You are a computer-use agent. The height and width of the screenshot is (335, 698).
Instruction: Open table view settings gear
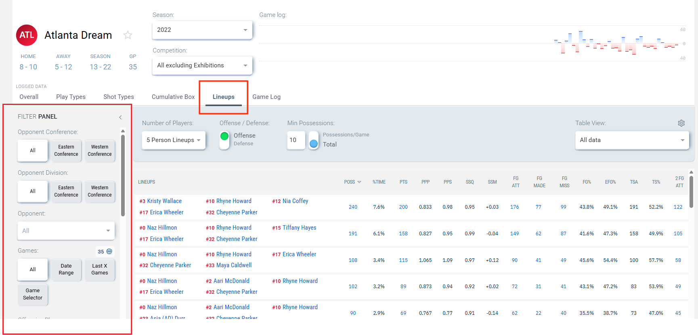coord(681,123)
